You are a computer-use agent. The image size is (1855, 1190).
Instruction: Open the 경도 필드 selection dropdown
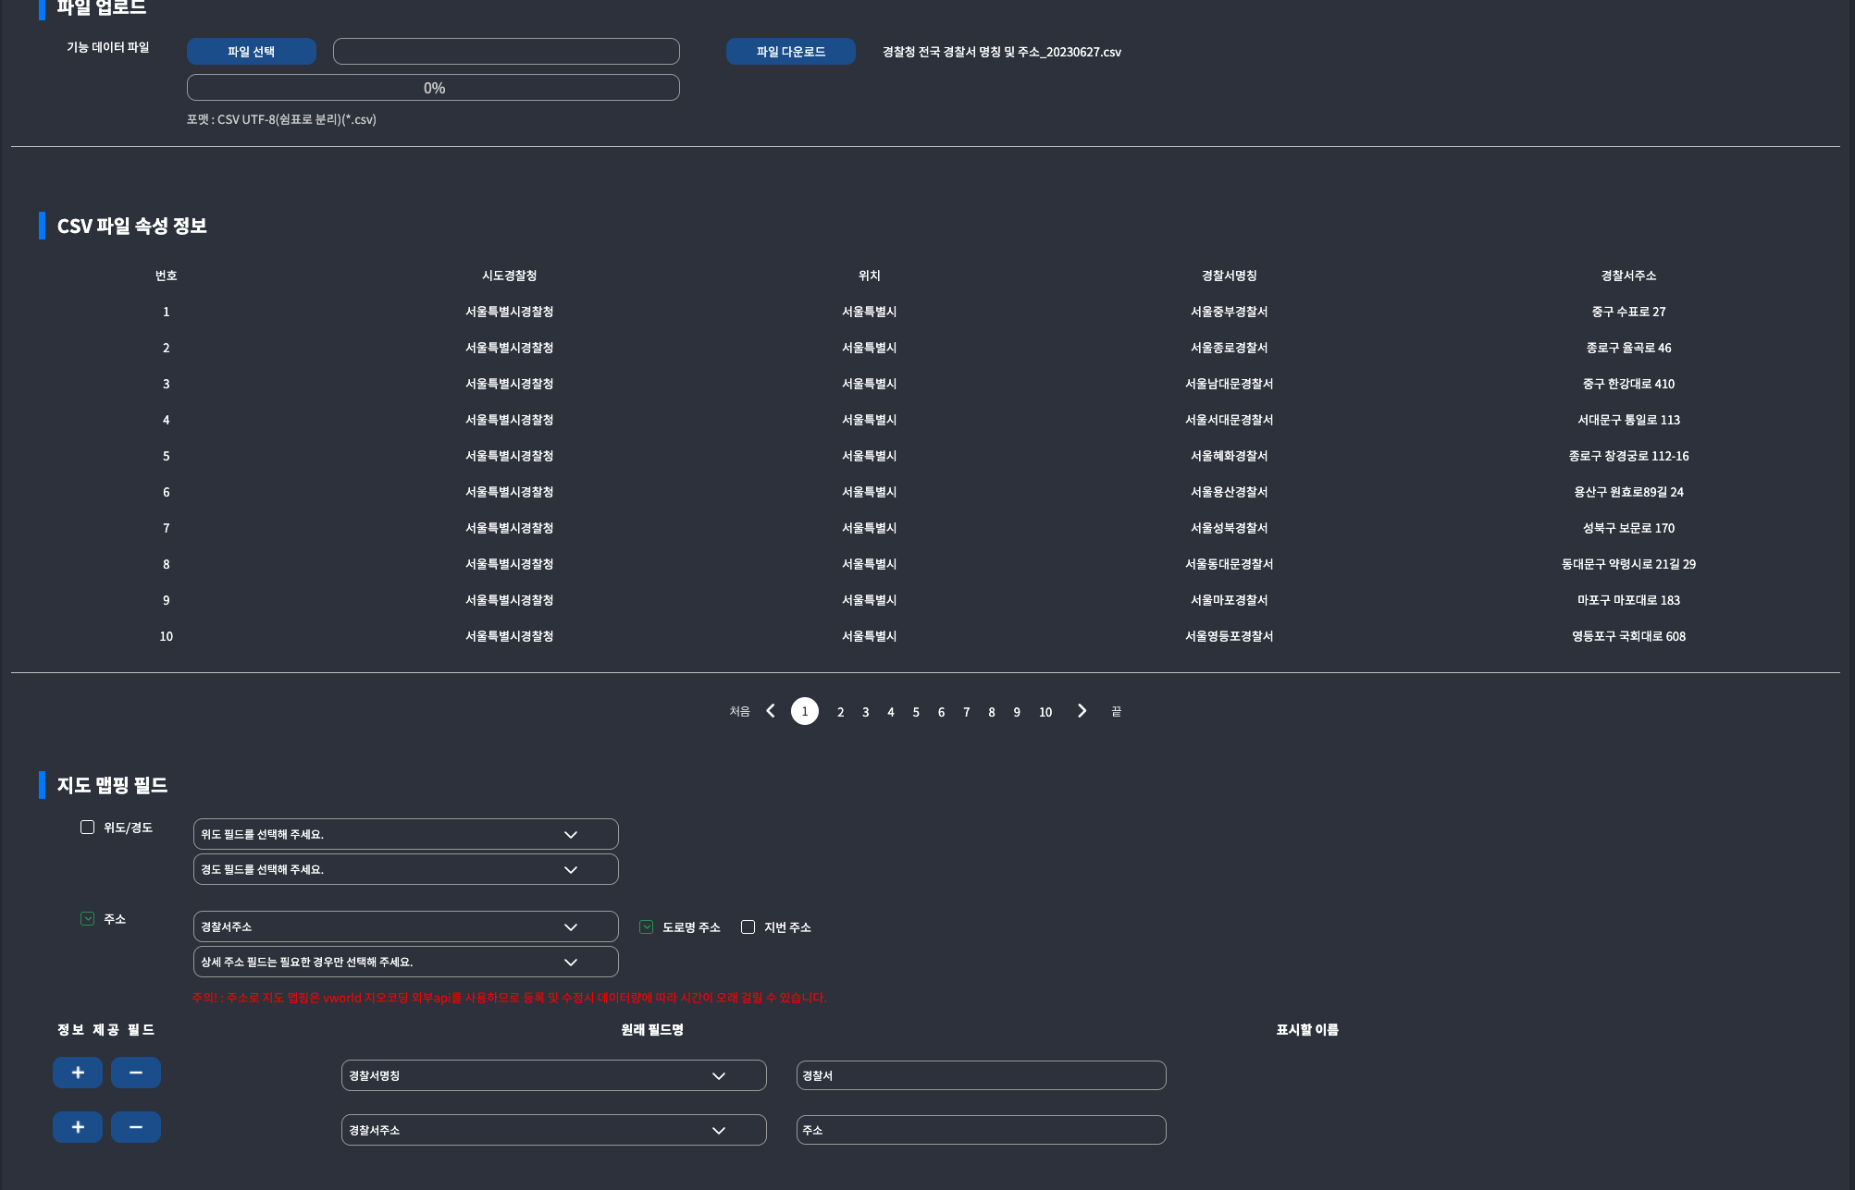(x=405, y=869)
